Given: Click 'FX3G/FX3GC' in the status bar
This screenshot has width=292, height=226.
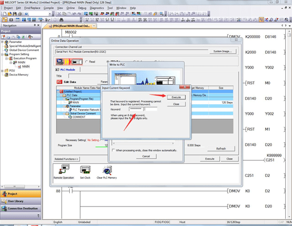Looking at the screenshot, I should pos(163,222).
